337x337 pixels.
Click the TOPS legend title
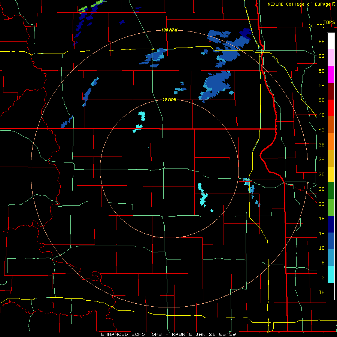329,22
